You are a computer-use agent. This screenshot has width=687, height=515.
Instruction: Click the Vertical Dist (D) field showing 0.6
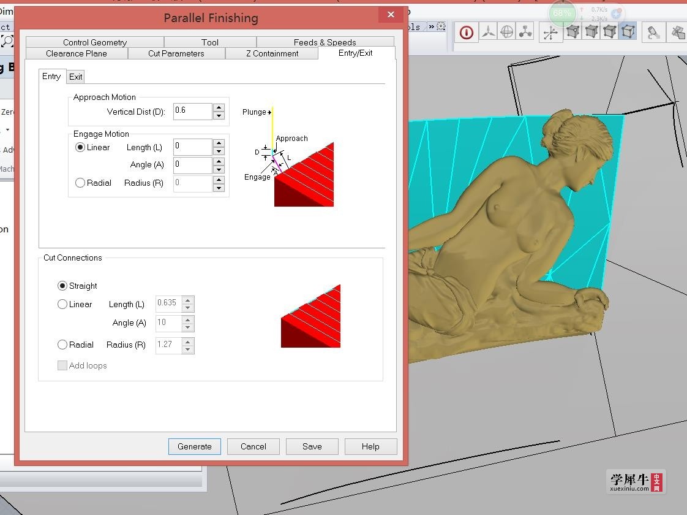pyautogui.click(x=193, y=112)
